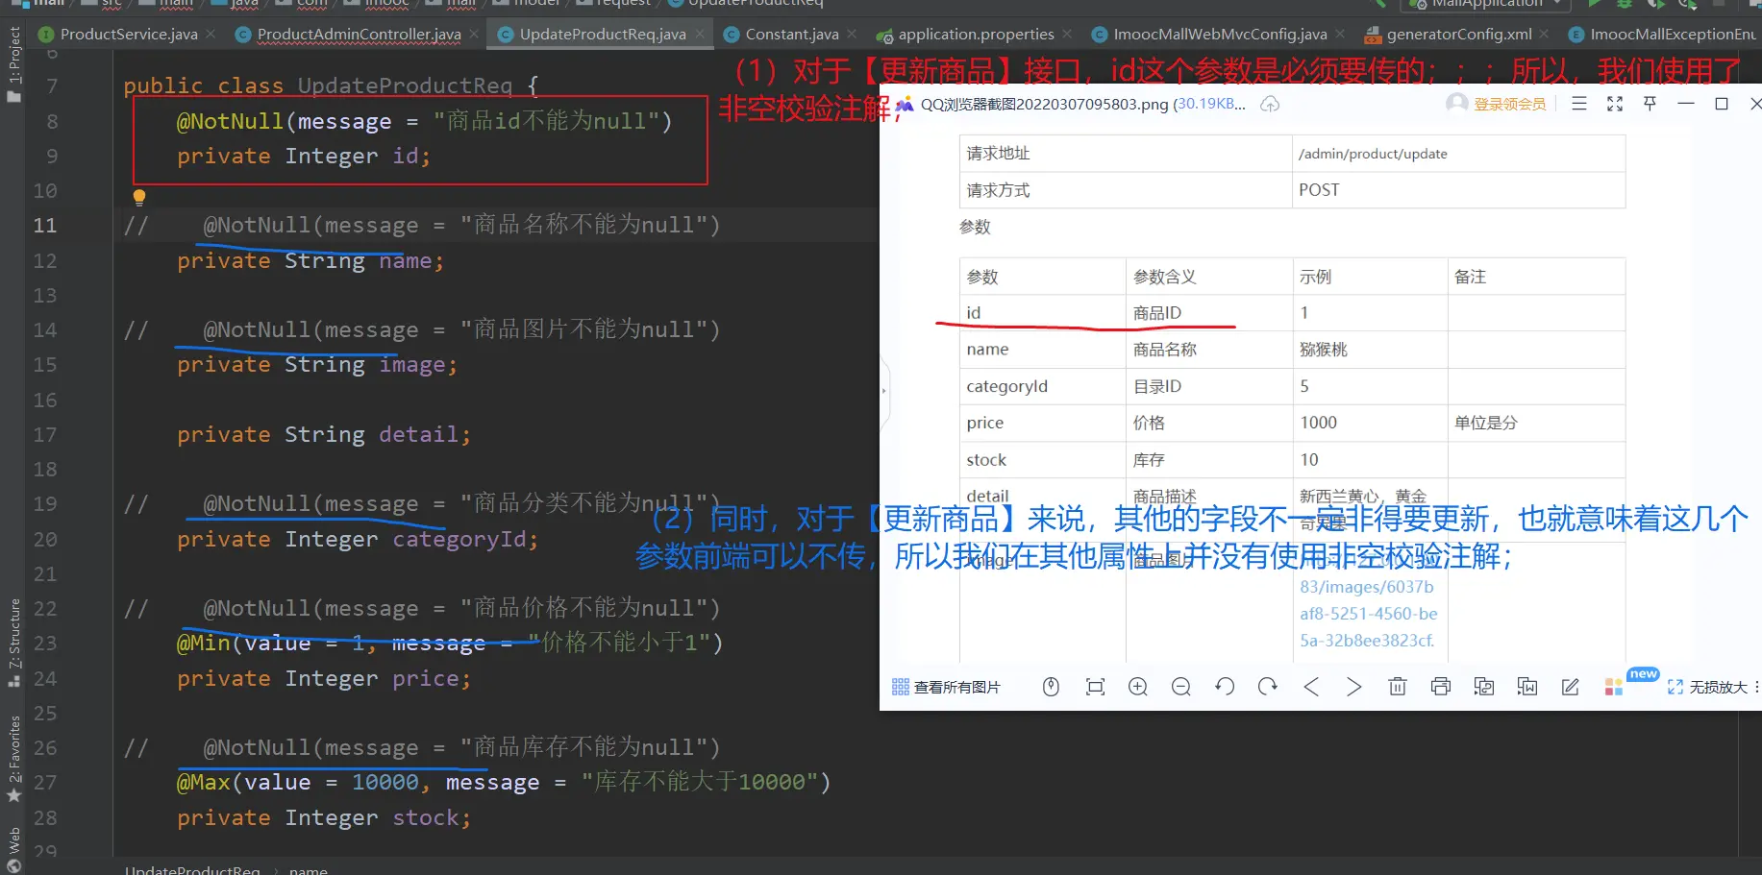The width and height of the screenshot is (1762, 875).
Task: Zoom out the image with minus magnifier
Action: pyautogui.click(x=1181, y=687)
